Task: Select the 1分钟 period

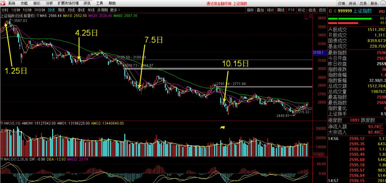Action: tap(15, 10)
